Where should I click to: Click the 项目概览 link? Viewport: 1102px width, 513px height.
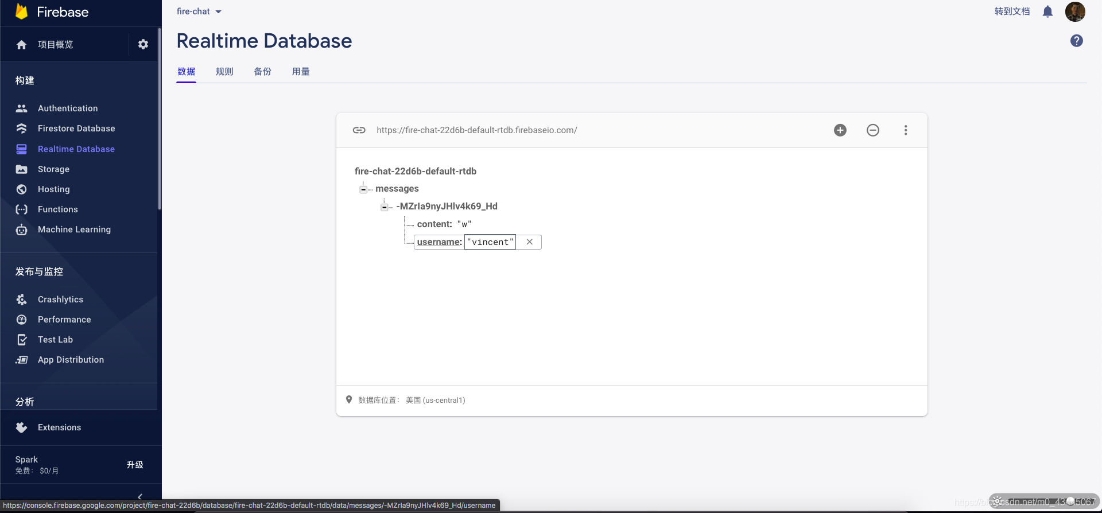point(55,45)
